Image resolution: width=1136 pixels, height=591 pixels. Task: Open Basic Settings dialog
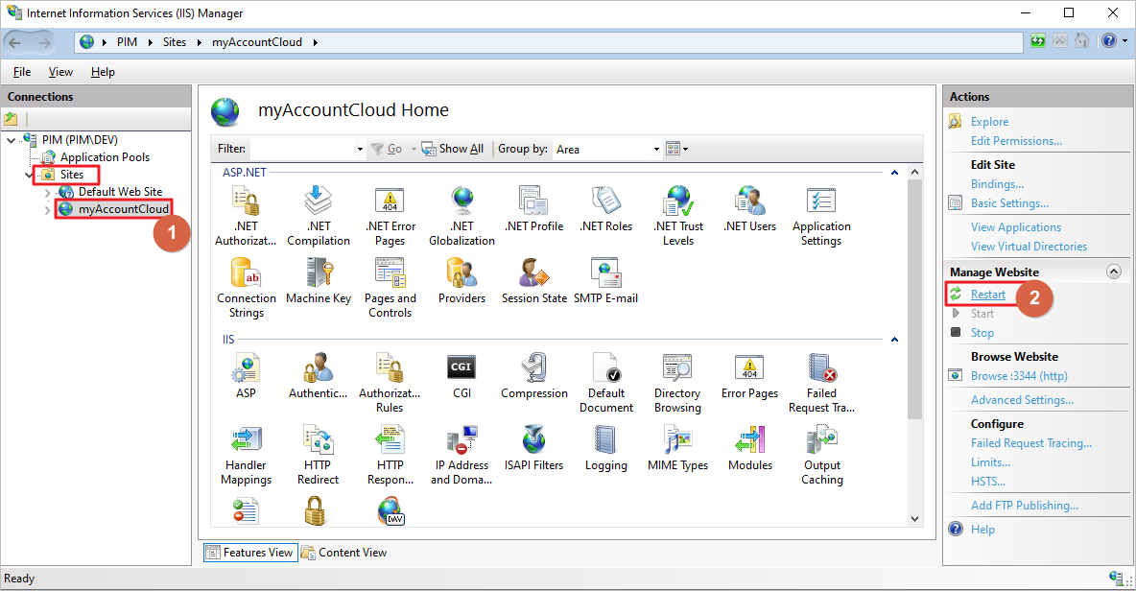[1009, 202]
